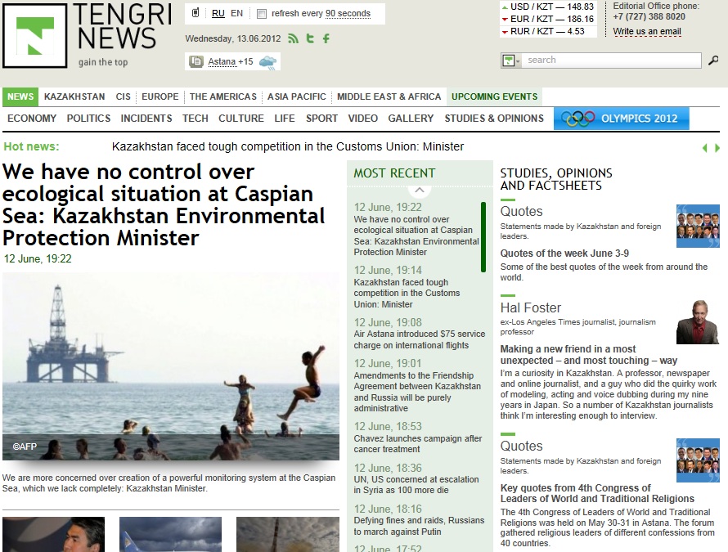Show next hot news with right arrow

(x=718, y=147)
